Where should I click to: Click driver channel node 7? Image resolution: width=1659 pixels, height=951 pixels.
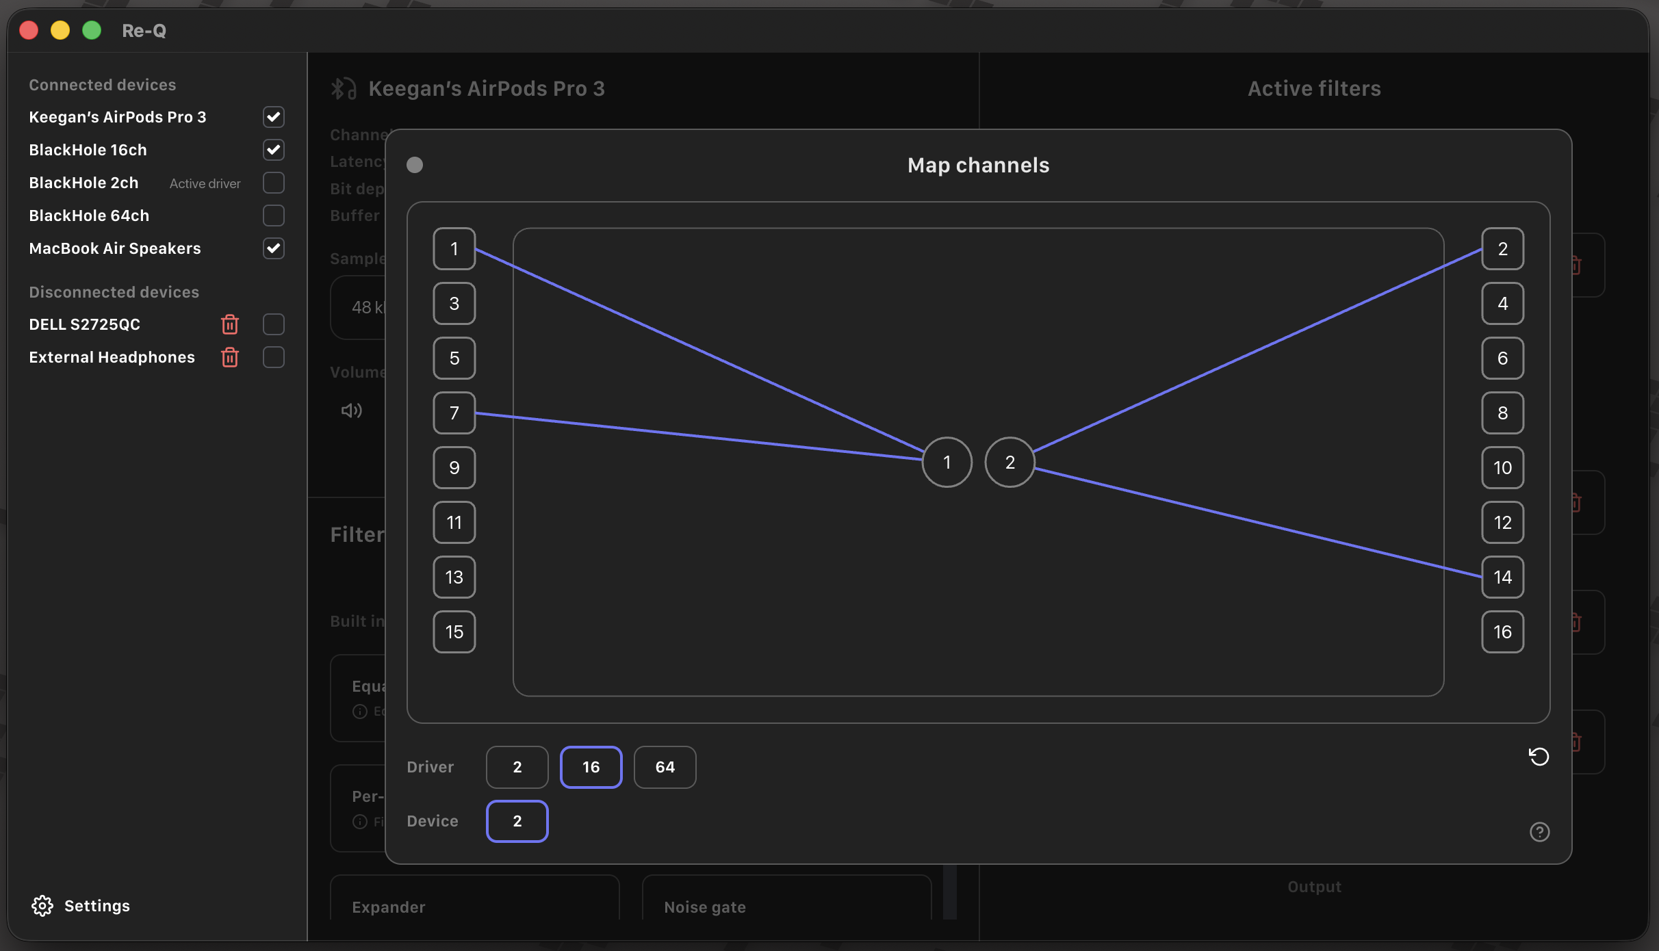pos(454,413)
